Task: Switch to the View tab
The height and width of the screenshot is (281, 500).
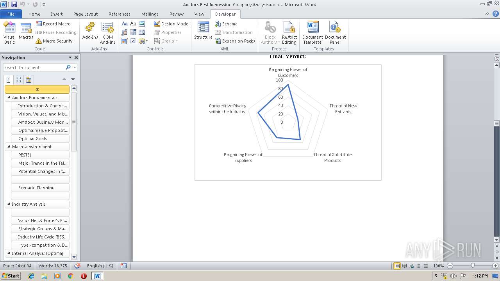Action: (x=199, y=14)
